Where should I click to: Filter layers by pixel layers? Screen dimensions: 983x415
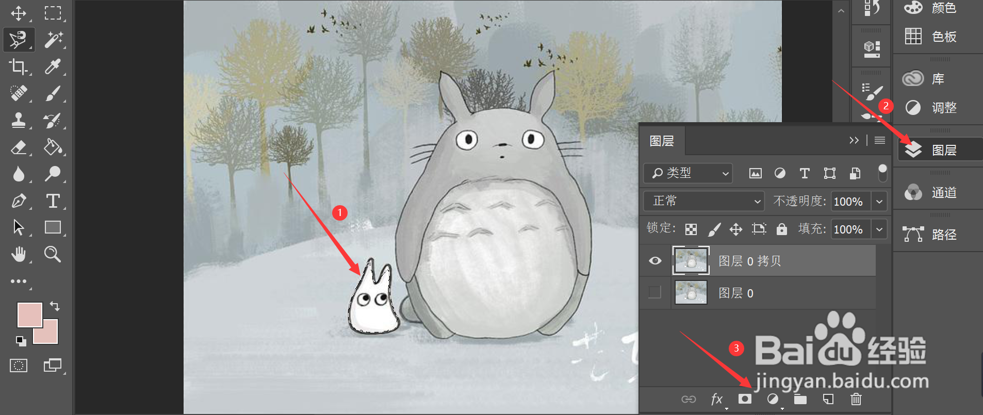click(755, 173)
